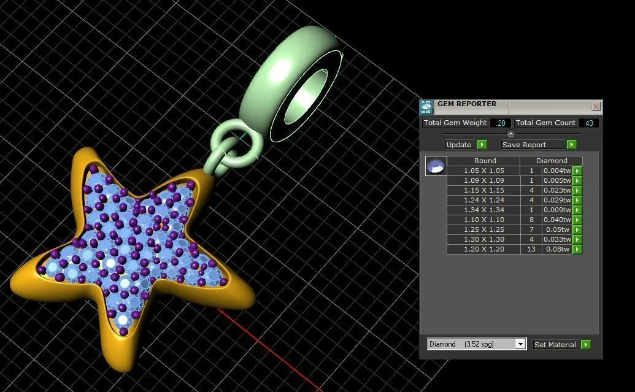Select the 1.30 X 1.30 size cell

click(x=484, y=239)
